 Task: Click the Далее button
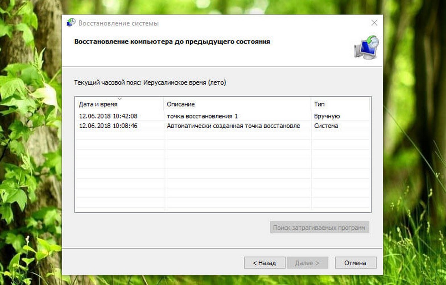307,263
